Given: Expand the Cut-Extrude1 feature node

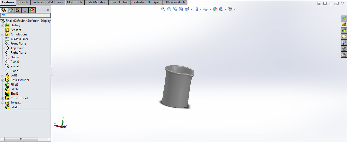Looking at the screenshot, I should point(3,98).
